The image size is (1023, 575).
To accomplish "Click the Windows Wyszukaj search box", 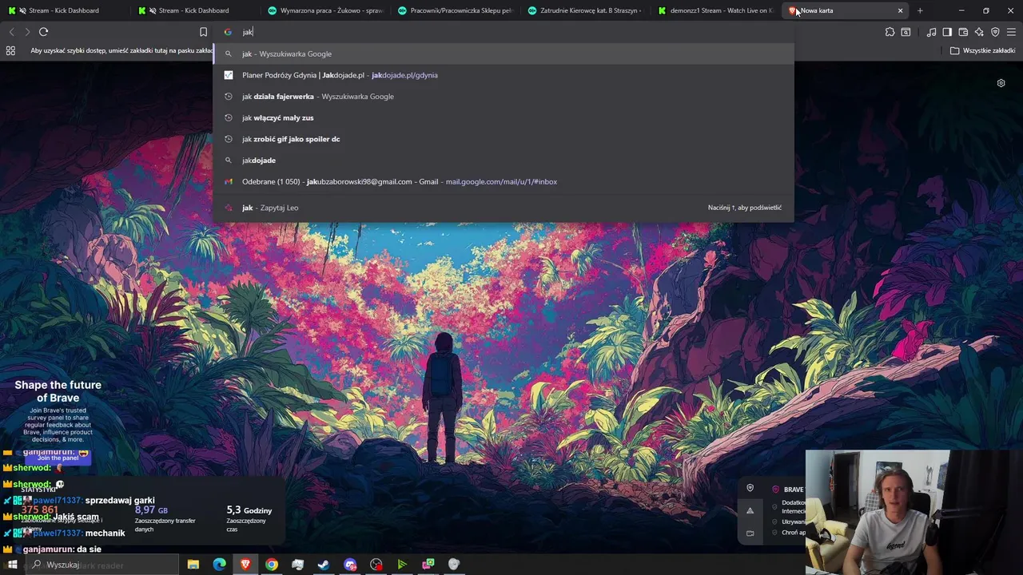I will click(102, 565).
